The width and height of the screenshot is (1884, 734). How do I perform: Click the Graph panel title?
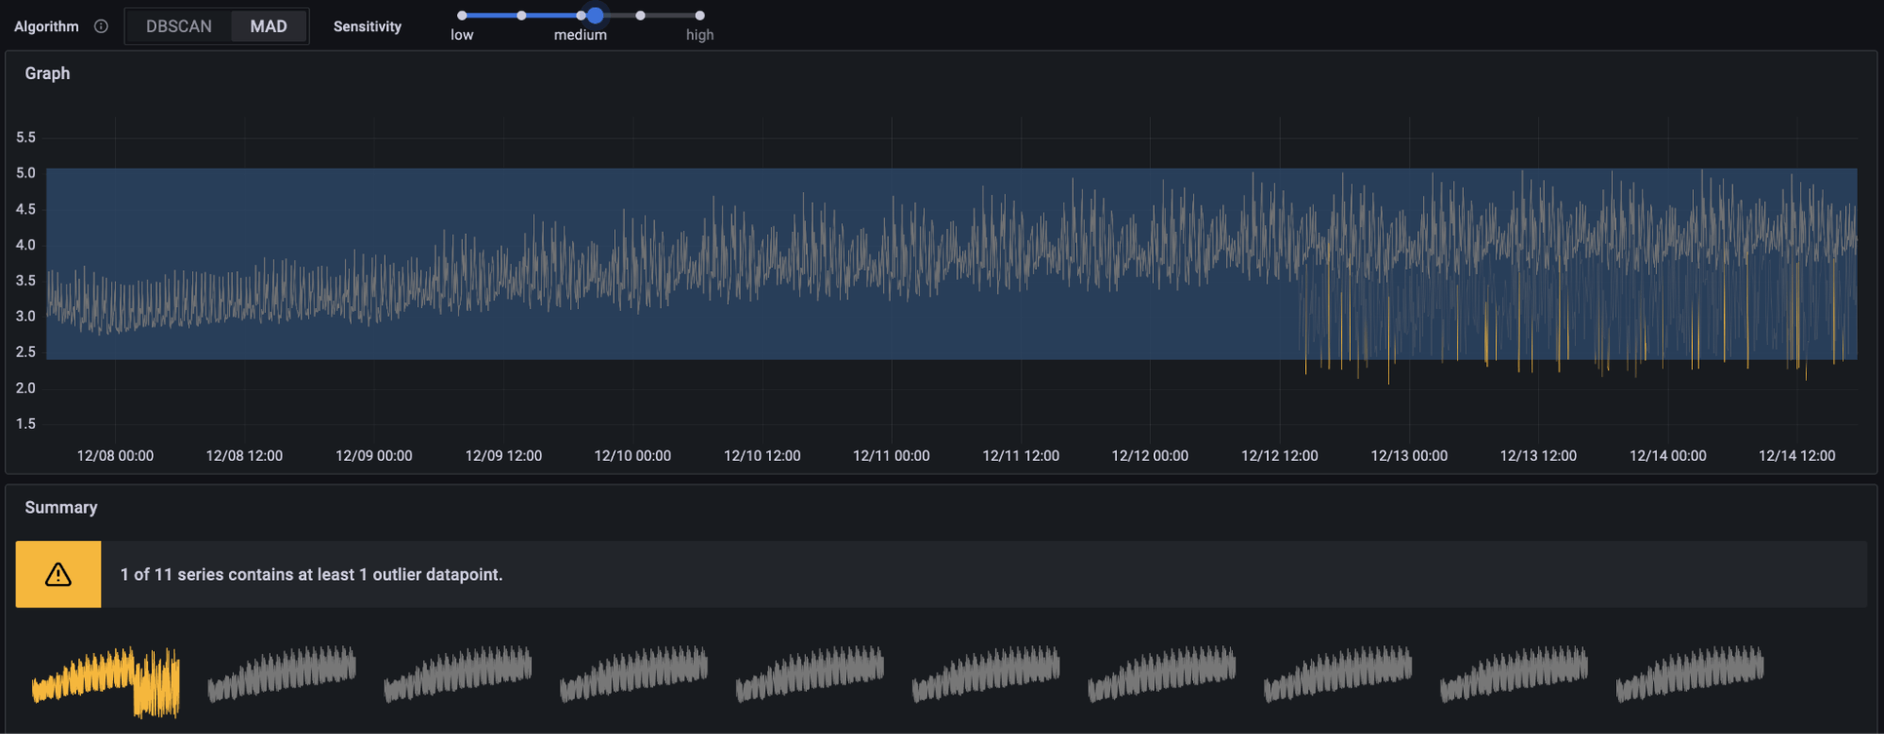(47, 73)
